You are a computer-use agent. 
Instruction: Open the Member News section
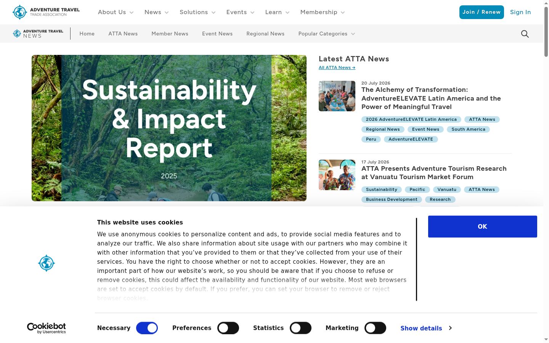170,34
